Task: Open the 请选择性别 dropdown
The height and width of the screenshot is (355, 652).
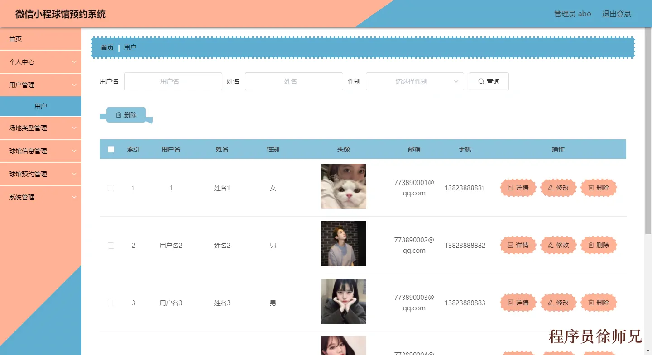Action: 415,81
